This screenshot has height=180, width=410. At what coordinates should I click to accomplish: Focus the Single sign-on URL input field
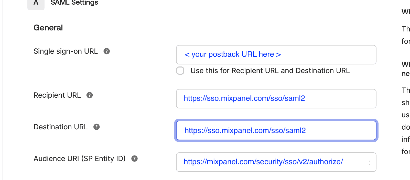276,54
